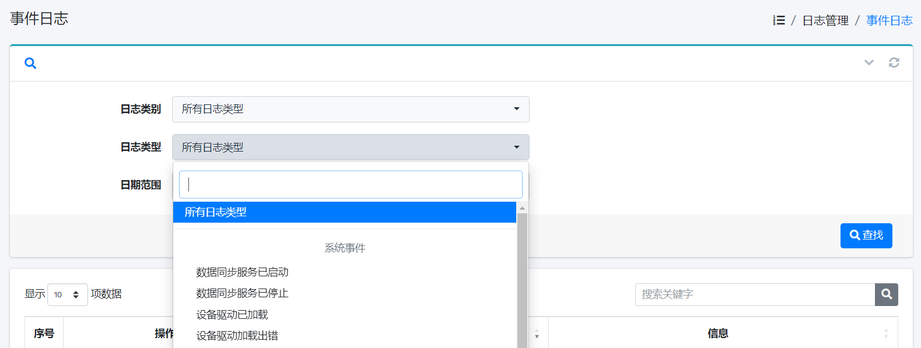The width and height of the screenshot is (921, 348).
Task: Click the dropdown list scrollbar up arrow
Action: tap(522, 208)
